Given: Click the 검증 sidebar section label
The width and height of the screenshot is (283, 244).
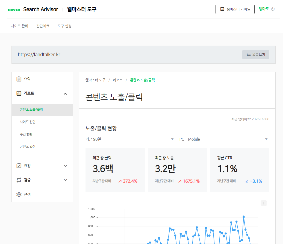Looking at the screenshot, I should point(27,180).
